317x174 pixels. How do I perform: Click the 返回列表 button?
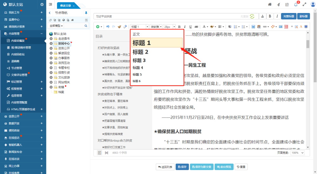(x=165, y=166)
